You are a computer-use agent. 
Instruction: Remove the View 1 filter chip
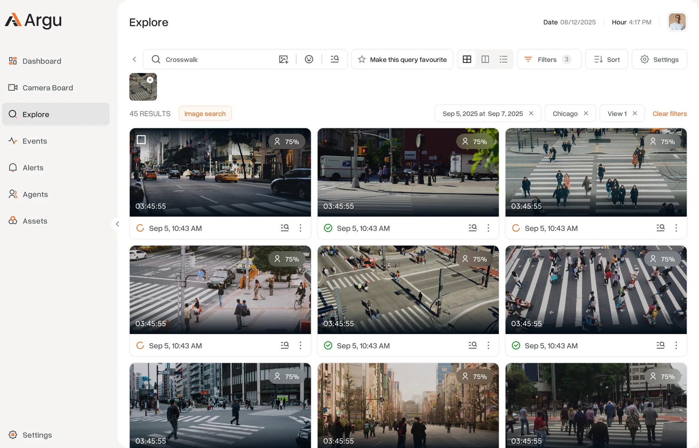point(634,113)
